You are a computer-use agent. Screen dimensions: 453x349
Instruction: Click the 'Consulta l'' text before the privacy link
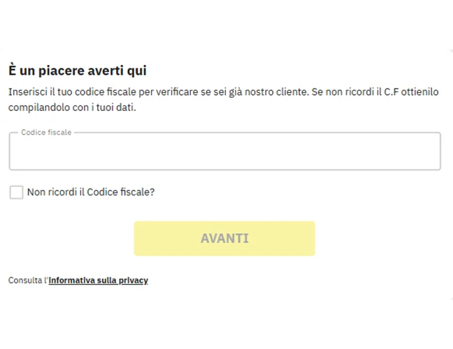tap(27, 281)
